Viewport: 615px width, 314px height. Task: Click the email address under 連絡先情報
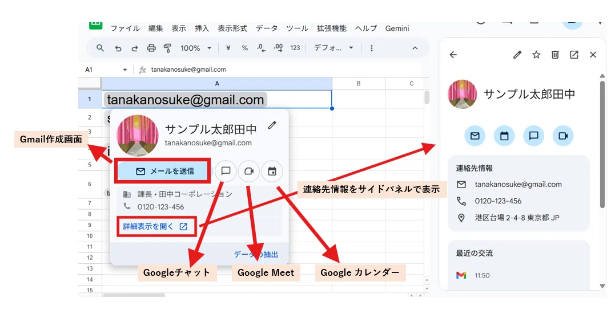pos(518,185)
